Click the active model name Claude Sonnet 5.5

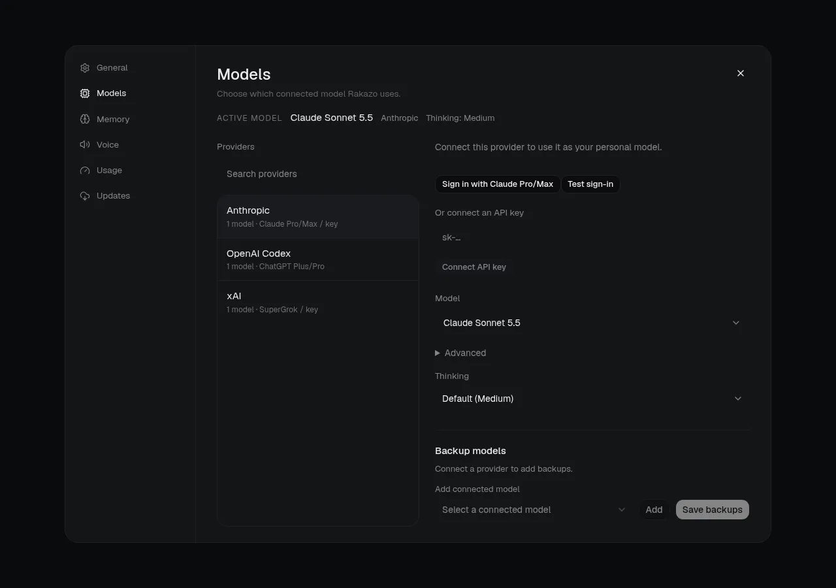(x=332, y=118)
